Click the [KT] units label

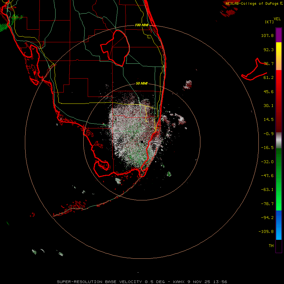(x=269, y=22)
